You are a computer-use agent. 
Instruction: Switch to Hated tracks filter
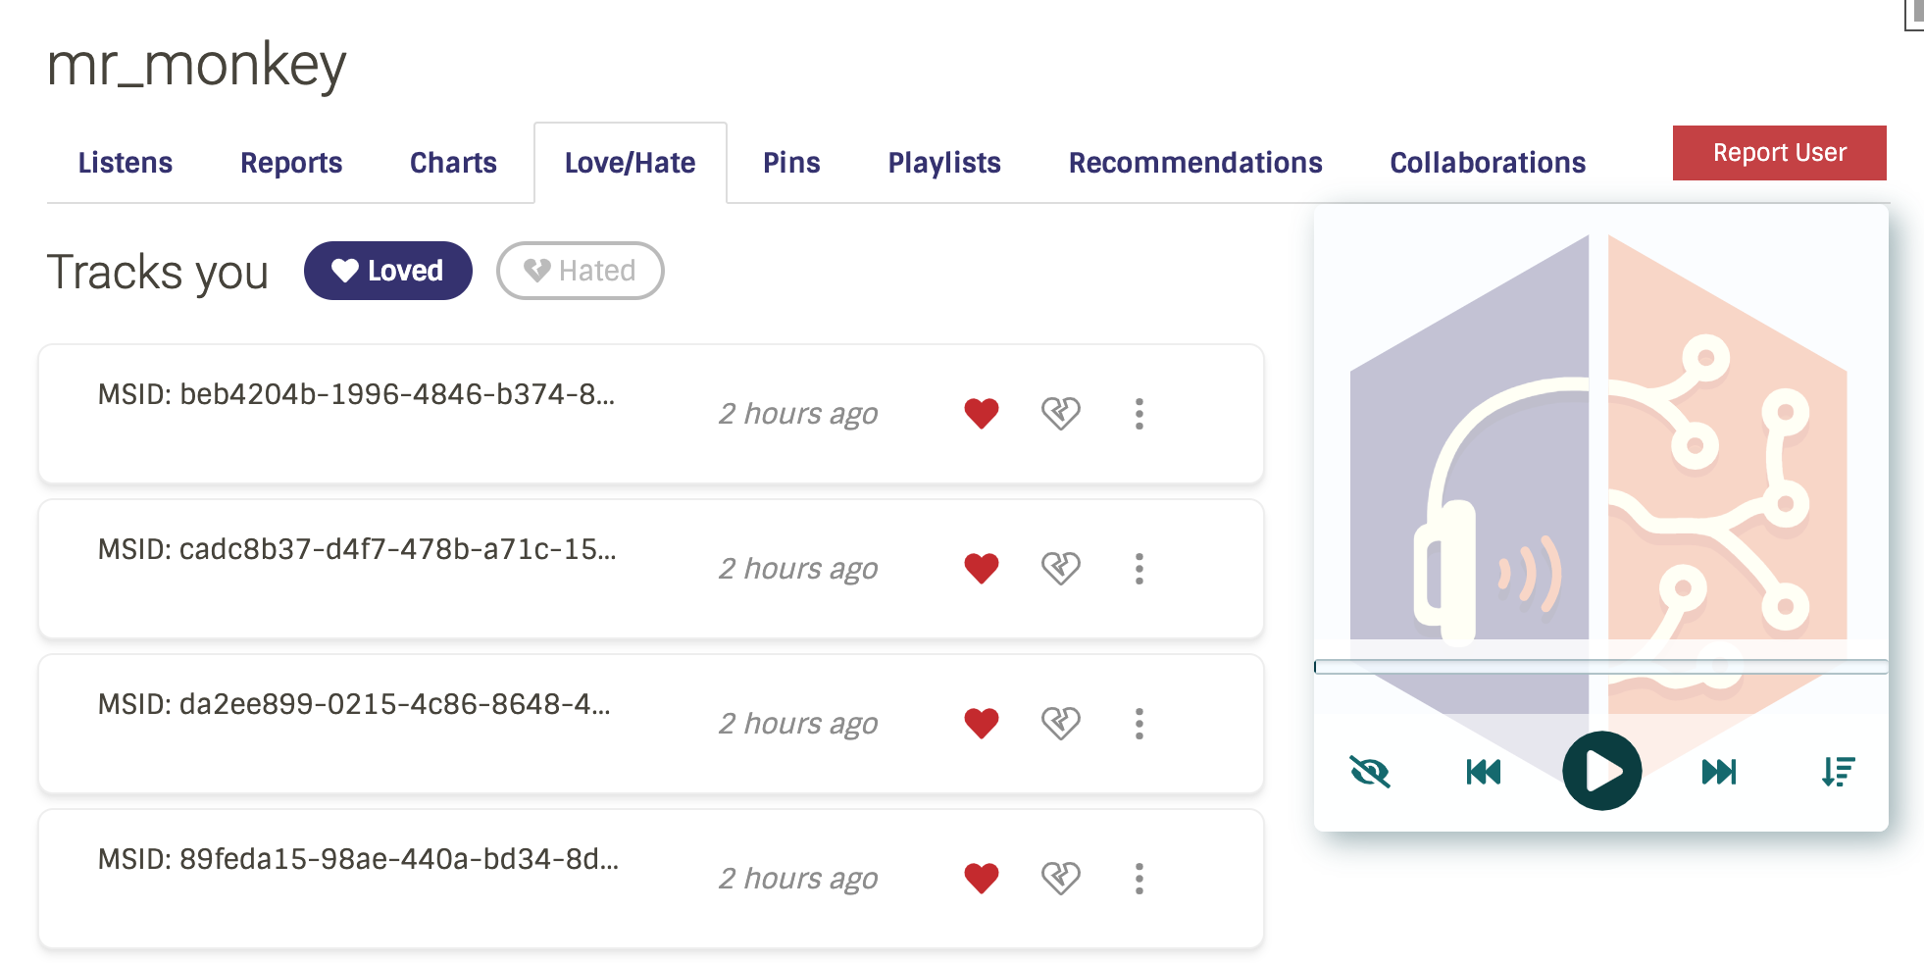point(581,271)
